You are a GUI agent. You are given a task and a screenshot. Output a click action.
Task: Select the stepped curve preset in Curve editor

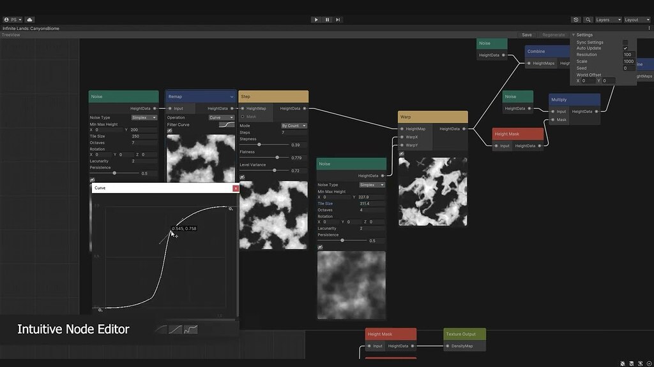[x=190, y=329]
